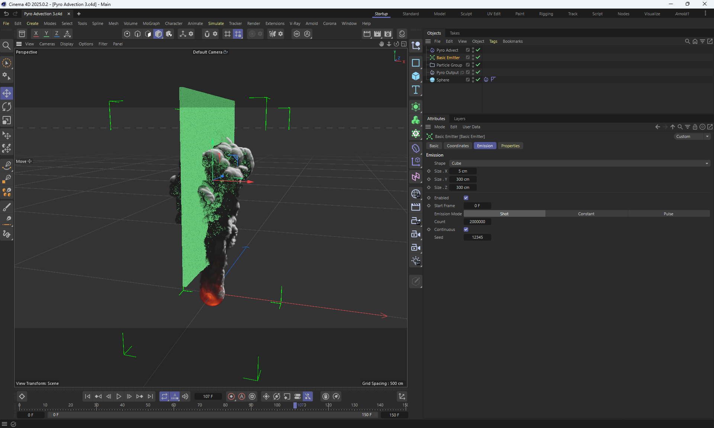Click the Count field with 2000000

coord(477,222)
